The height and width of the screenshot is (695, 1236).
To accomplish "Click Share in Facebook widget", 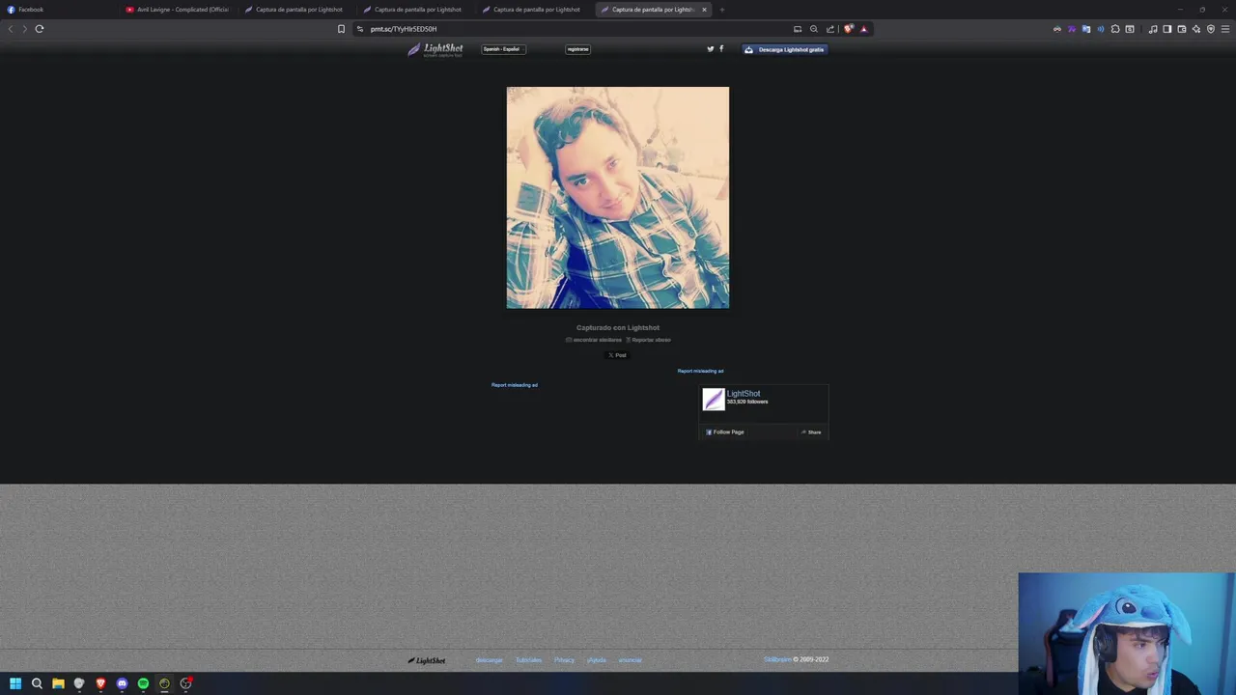I will pyautogui.click(x=811, y=432).
